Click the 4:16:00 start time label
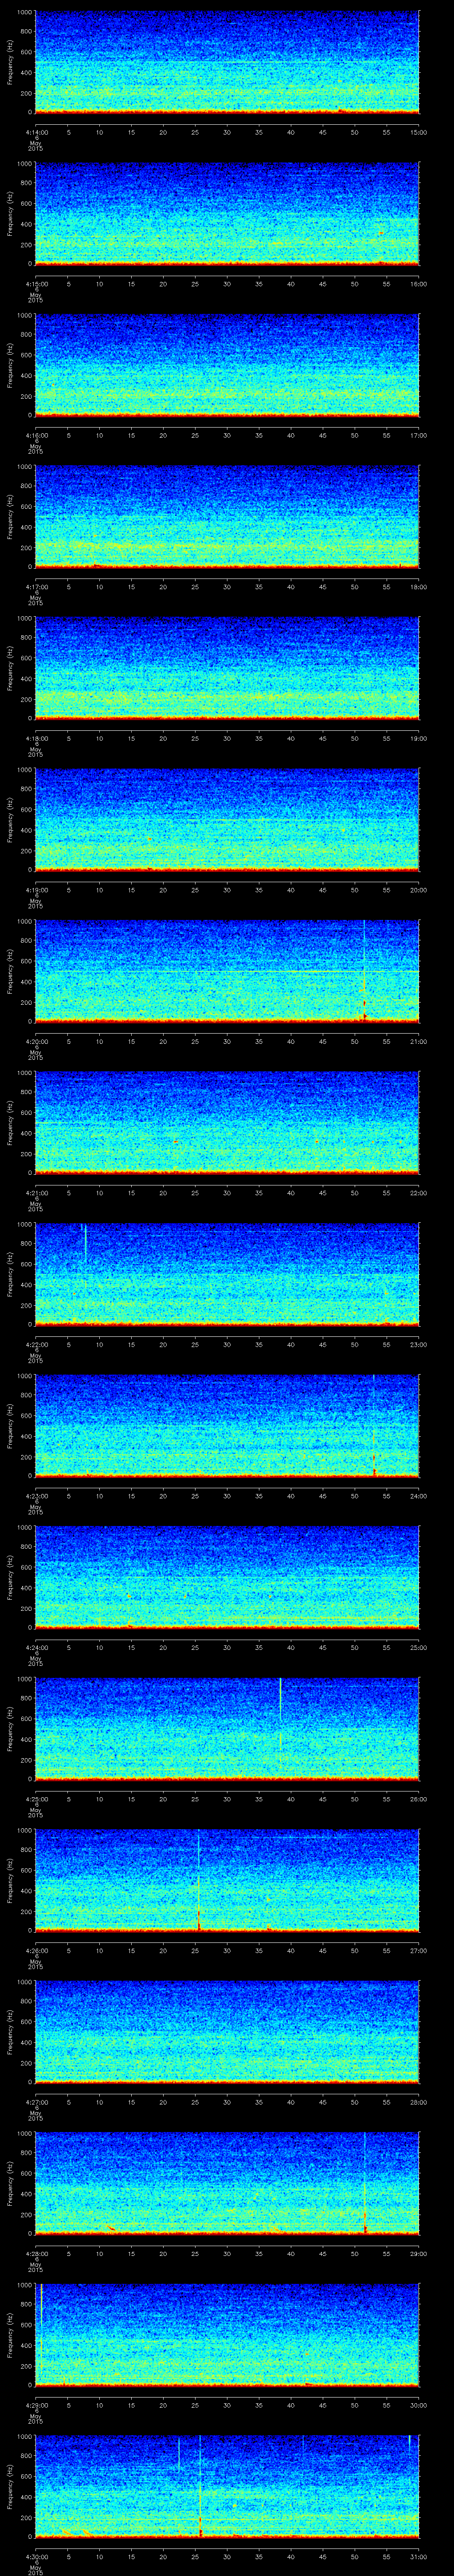Image resolution: width=454 pixels, height=2576 pixels. [36, 435]
